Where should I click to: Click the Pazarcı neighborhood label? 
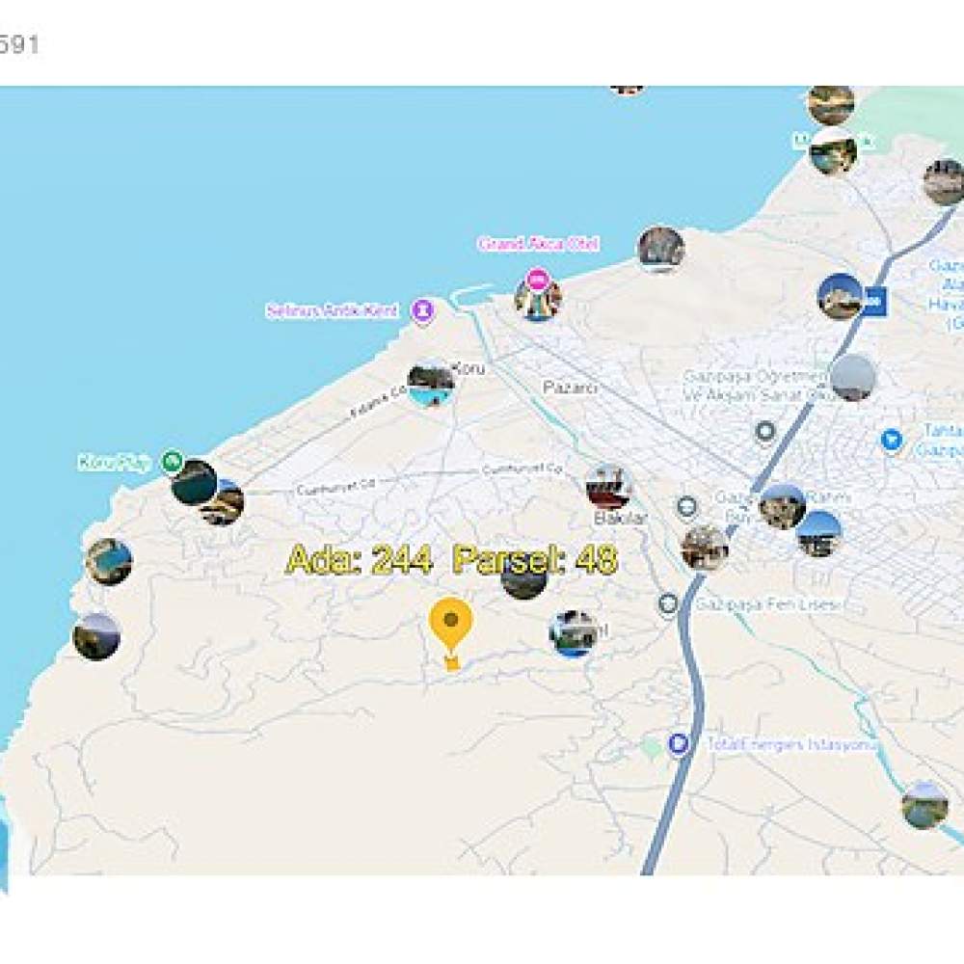tap(570, 388)
